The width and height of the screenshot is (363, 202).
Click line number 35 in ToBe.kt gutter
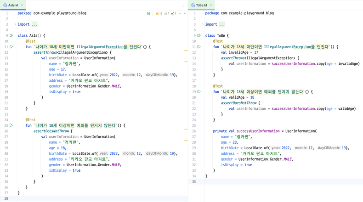click(194, 182)
